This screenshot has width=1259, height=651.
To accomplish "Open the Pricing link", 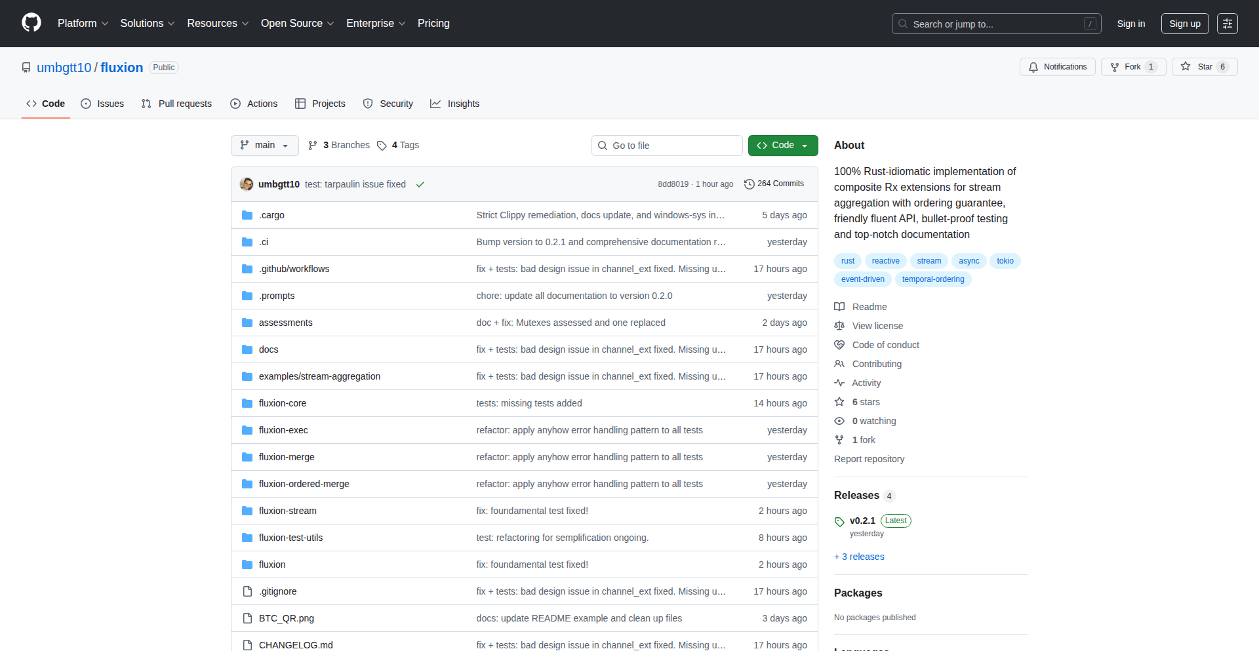I will [433, 24].
